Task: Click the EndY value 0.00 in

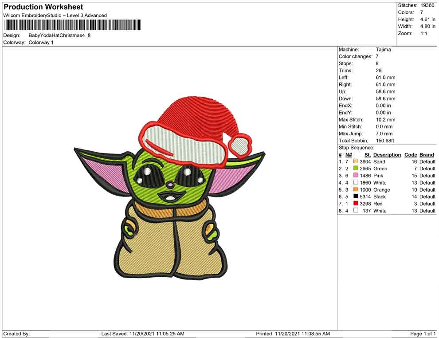Action: (383, 113)
